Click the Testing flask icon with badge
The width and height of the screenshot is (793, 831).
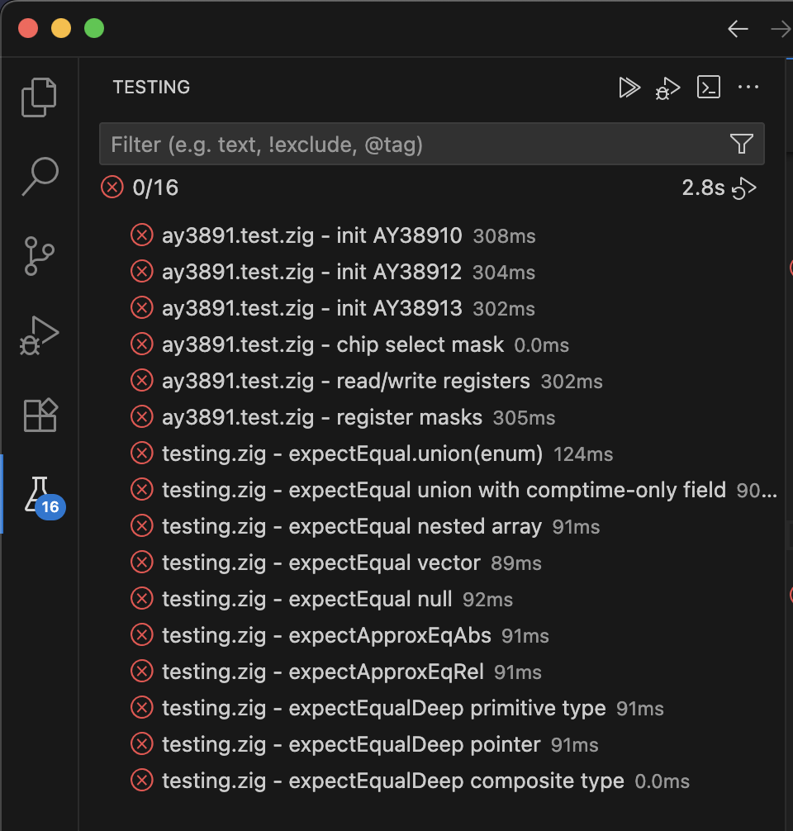tap(39, 495)
